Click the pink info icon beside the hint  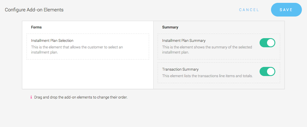point(31,97)
